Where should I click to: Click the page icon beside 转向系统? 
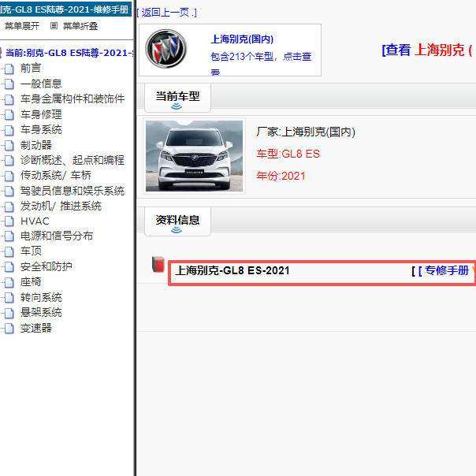tap(9, 298)
